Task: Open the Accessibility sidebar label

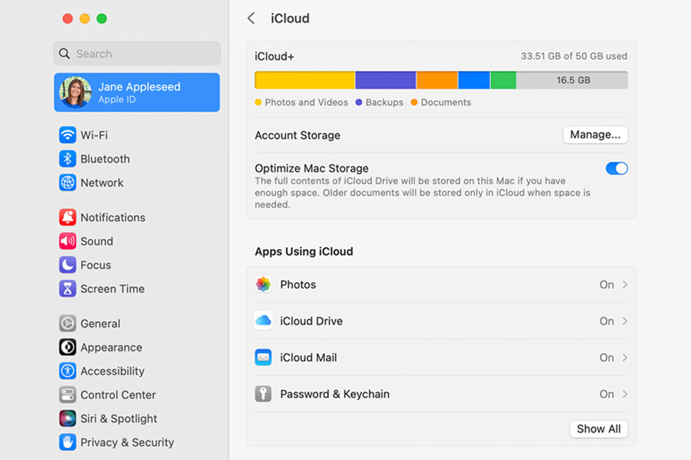Action: [x=113, y=371]
